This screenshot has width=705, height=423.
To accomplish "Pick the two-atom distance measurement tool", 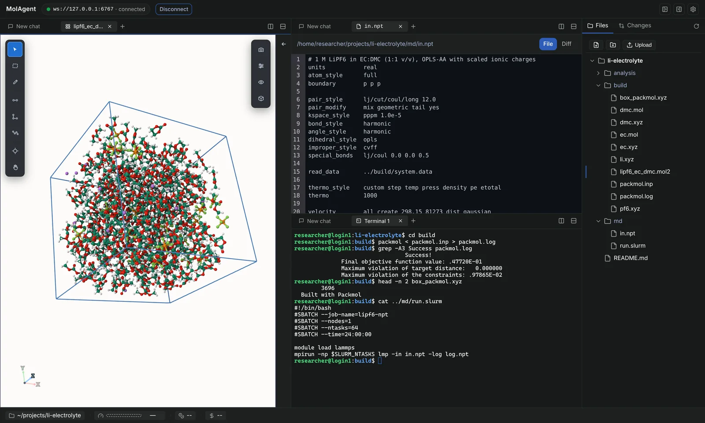I will point(15,100).
